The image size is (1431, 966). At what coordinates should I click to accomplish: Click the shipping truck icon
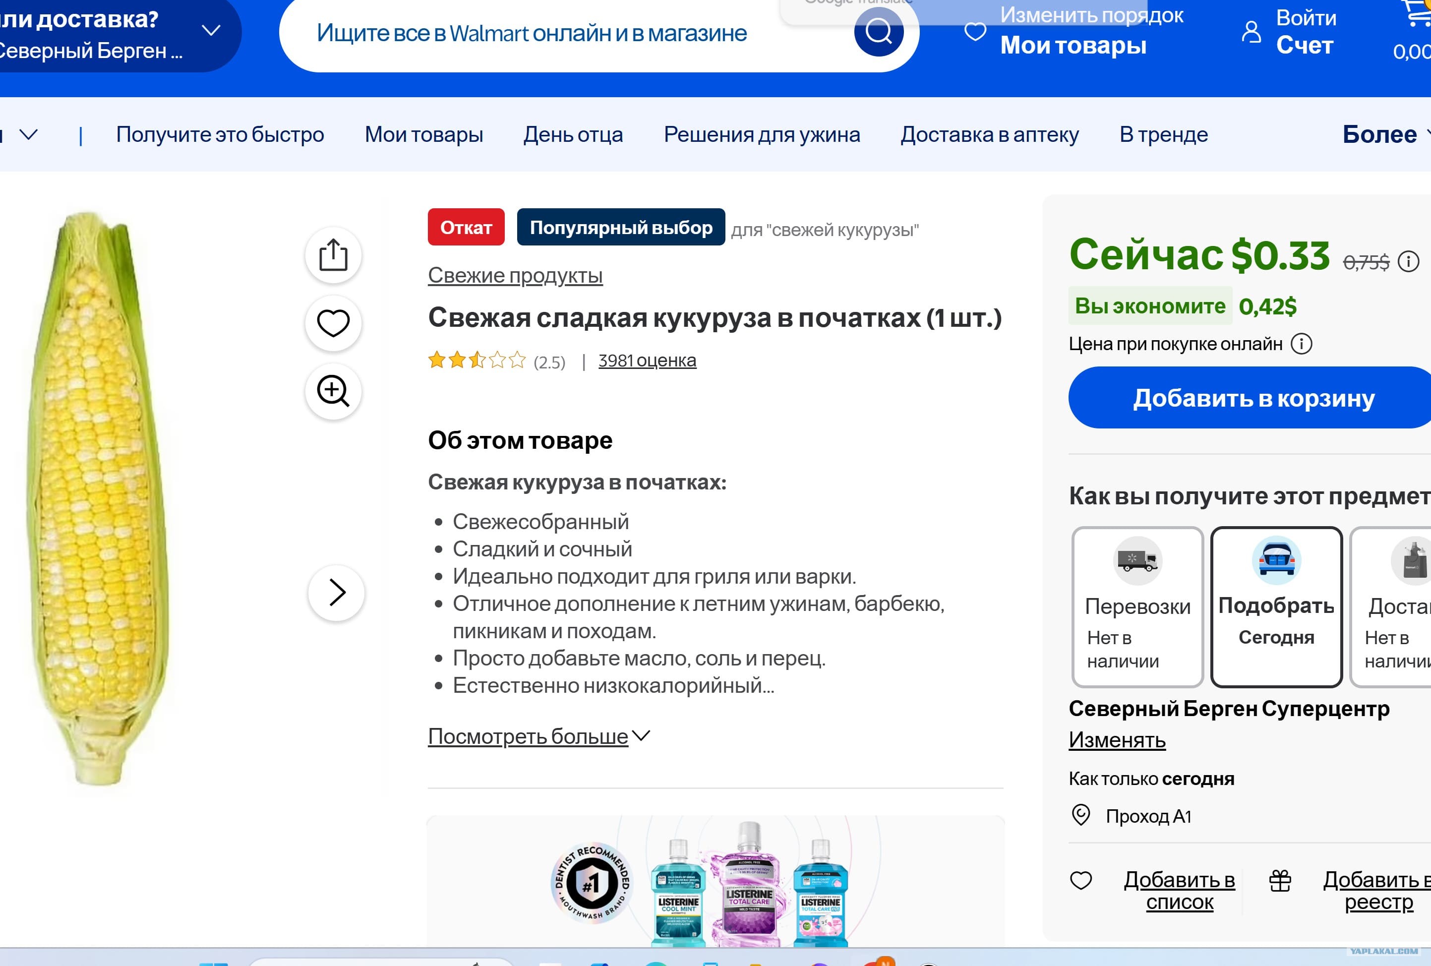point(1137,560)
